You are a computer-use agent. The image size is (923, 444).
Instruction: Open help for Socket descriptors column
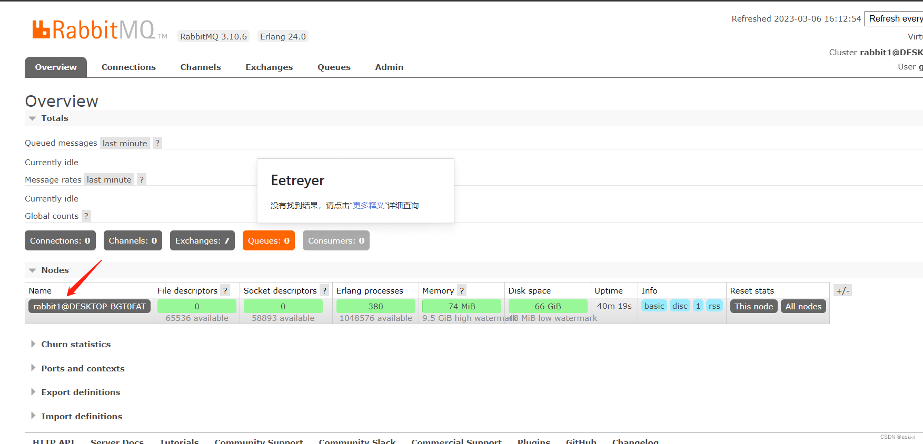tap(324, 290)
